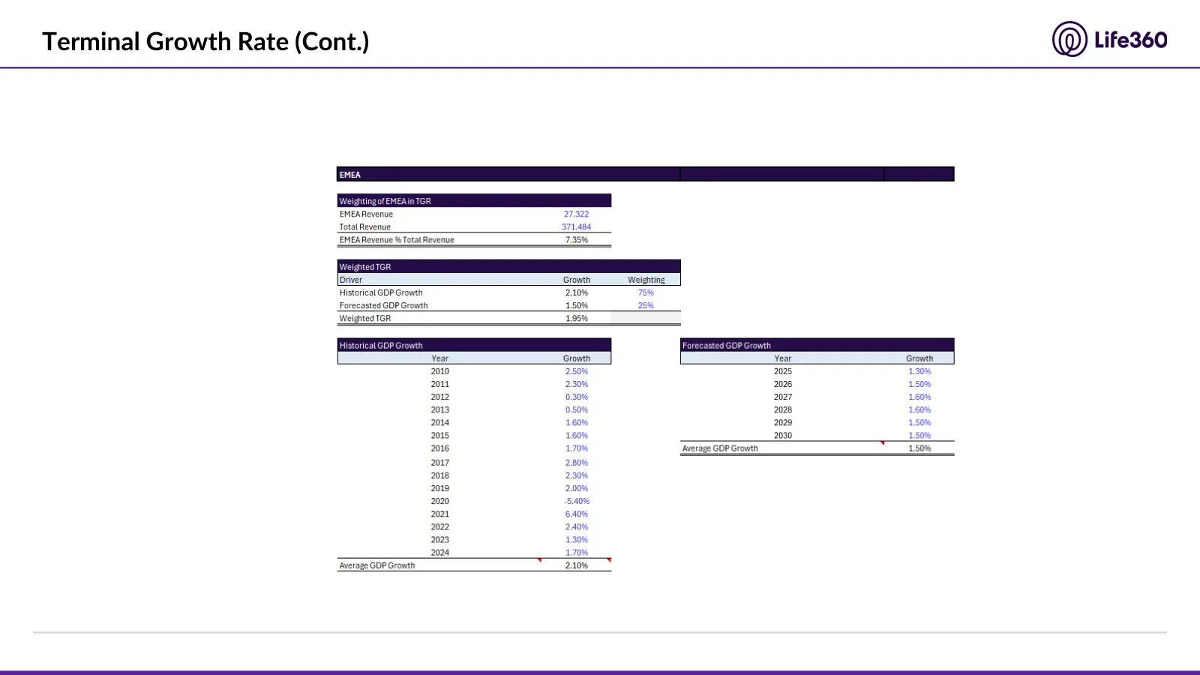Select year 2019 in historical table

[440, 488]
